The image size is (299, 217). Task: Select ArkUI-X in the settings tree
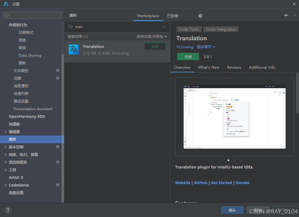point(16,177)
